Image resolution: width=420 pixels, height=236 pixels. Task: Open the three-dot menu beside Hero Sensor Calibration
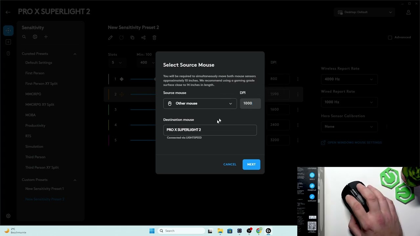click(x=387, y=127)
